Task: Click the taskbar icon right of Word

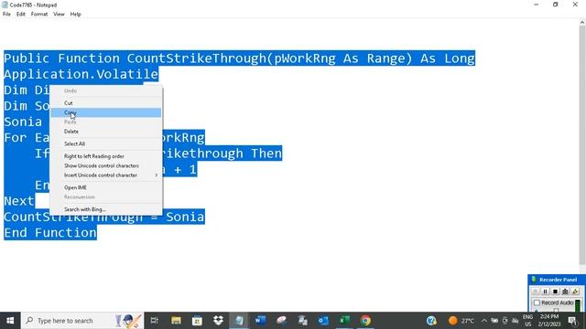Action: click(281, 321)
